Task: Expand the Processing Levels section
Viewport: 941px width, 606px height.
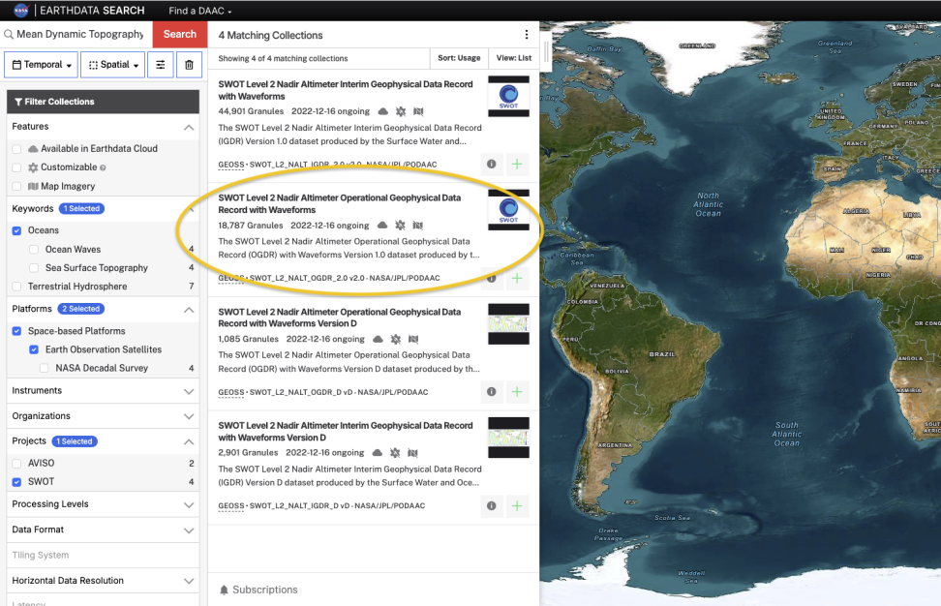Action: pos(189,505)
